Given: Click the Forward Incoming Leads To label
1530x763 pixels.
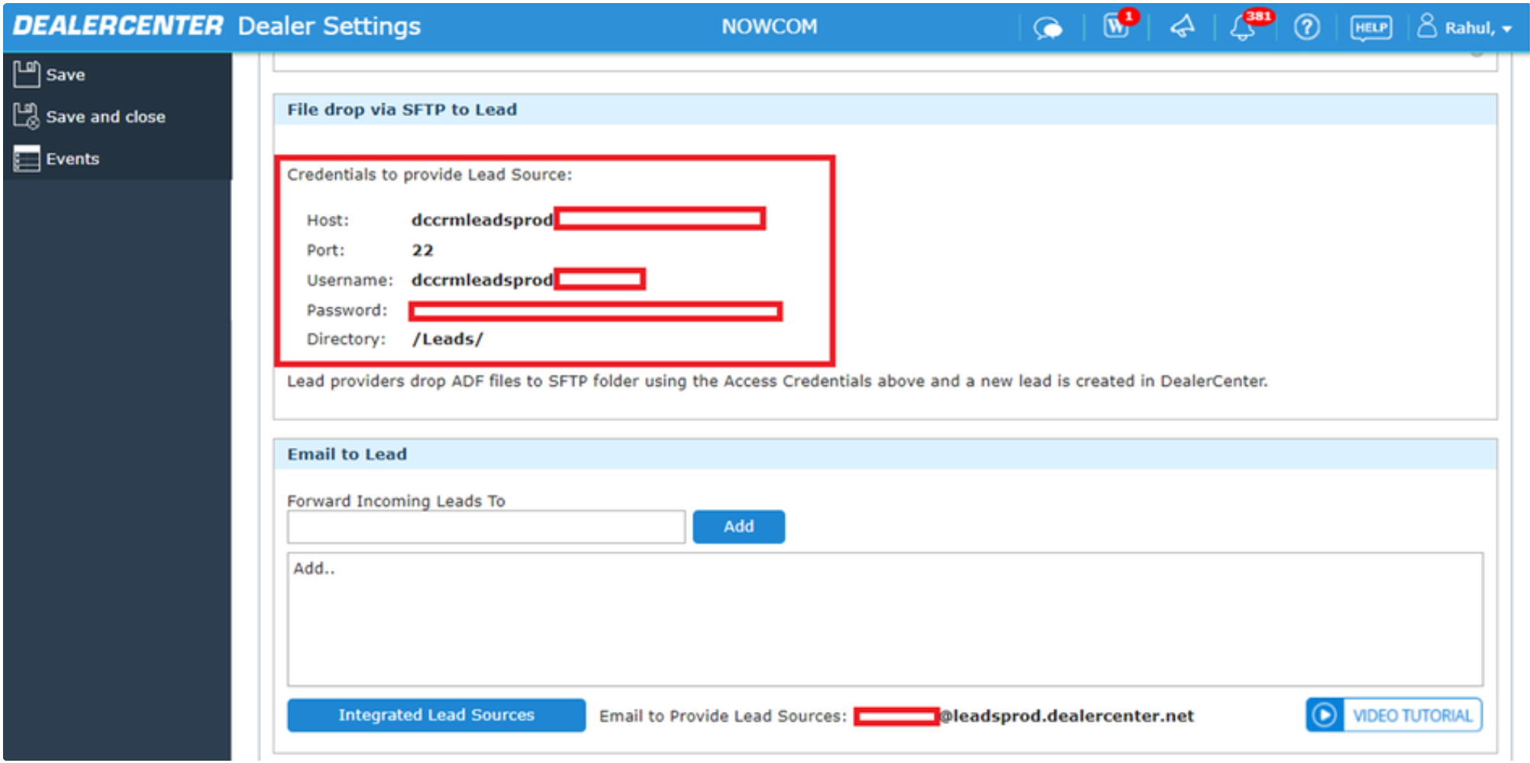Looking at the screenshot, I should (396, 501).
